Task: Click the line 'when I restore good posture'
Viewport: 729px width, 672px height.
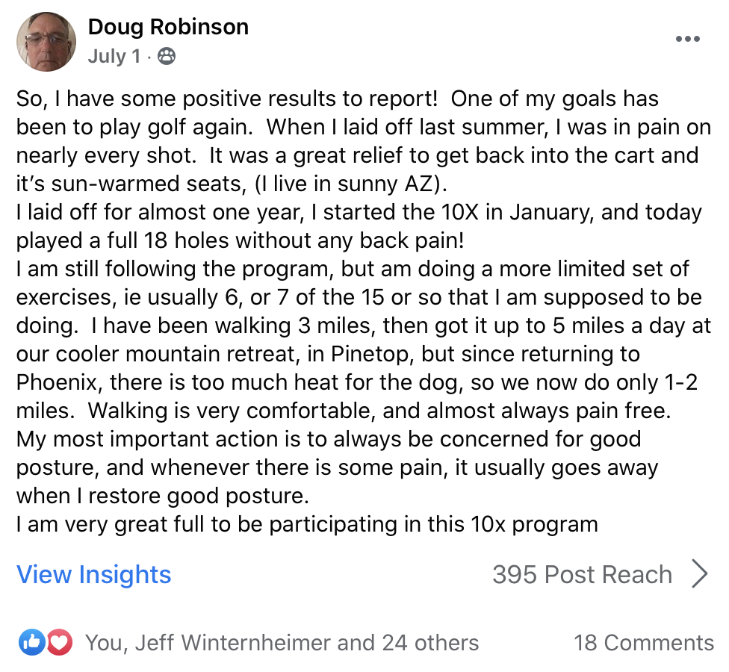Action: coord(163,496)
